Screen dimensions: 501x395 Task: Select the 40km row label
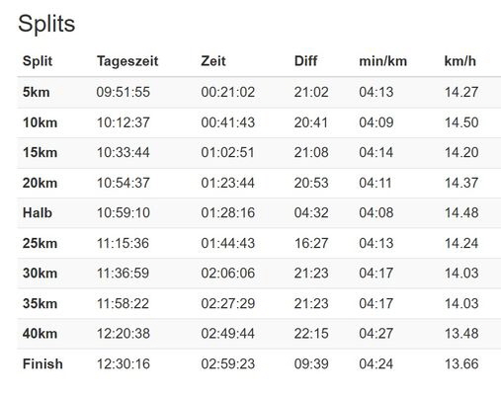pos(40,334)
